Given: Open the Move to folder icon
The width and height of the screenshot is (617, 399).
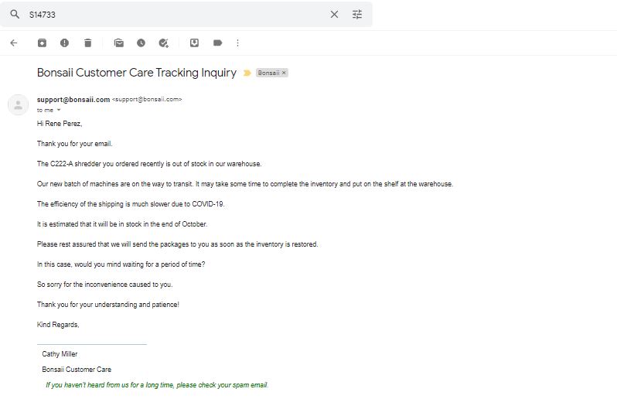Looking at the screenshot, I should click(194, 43).
